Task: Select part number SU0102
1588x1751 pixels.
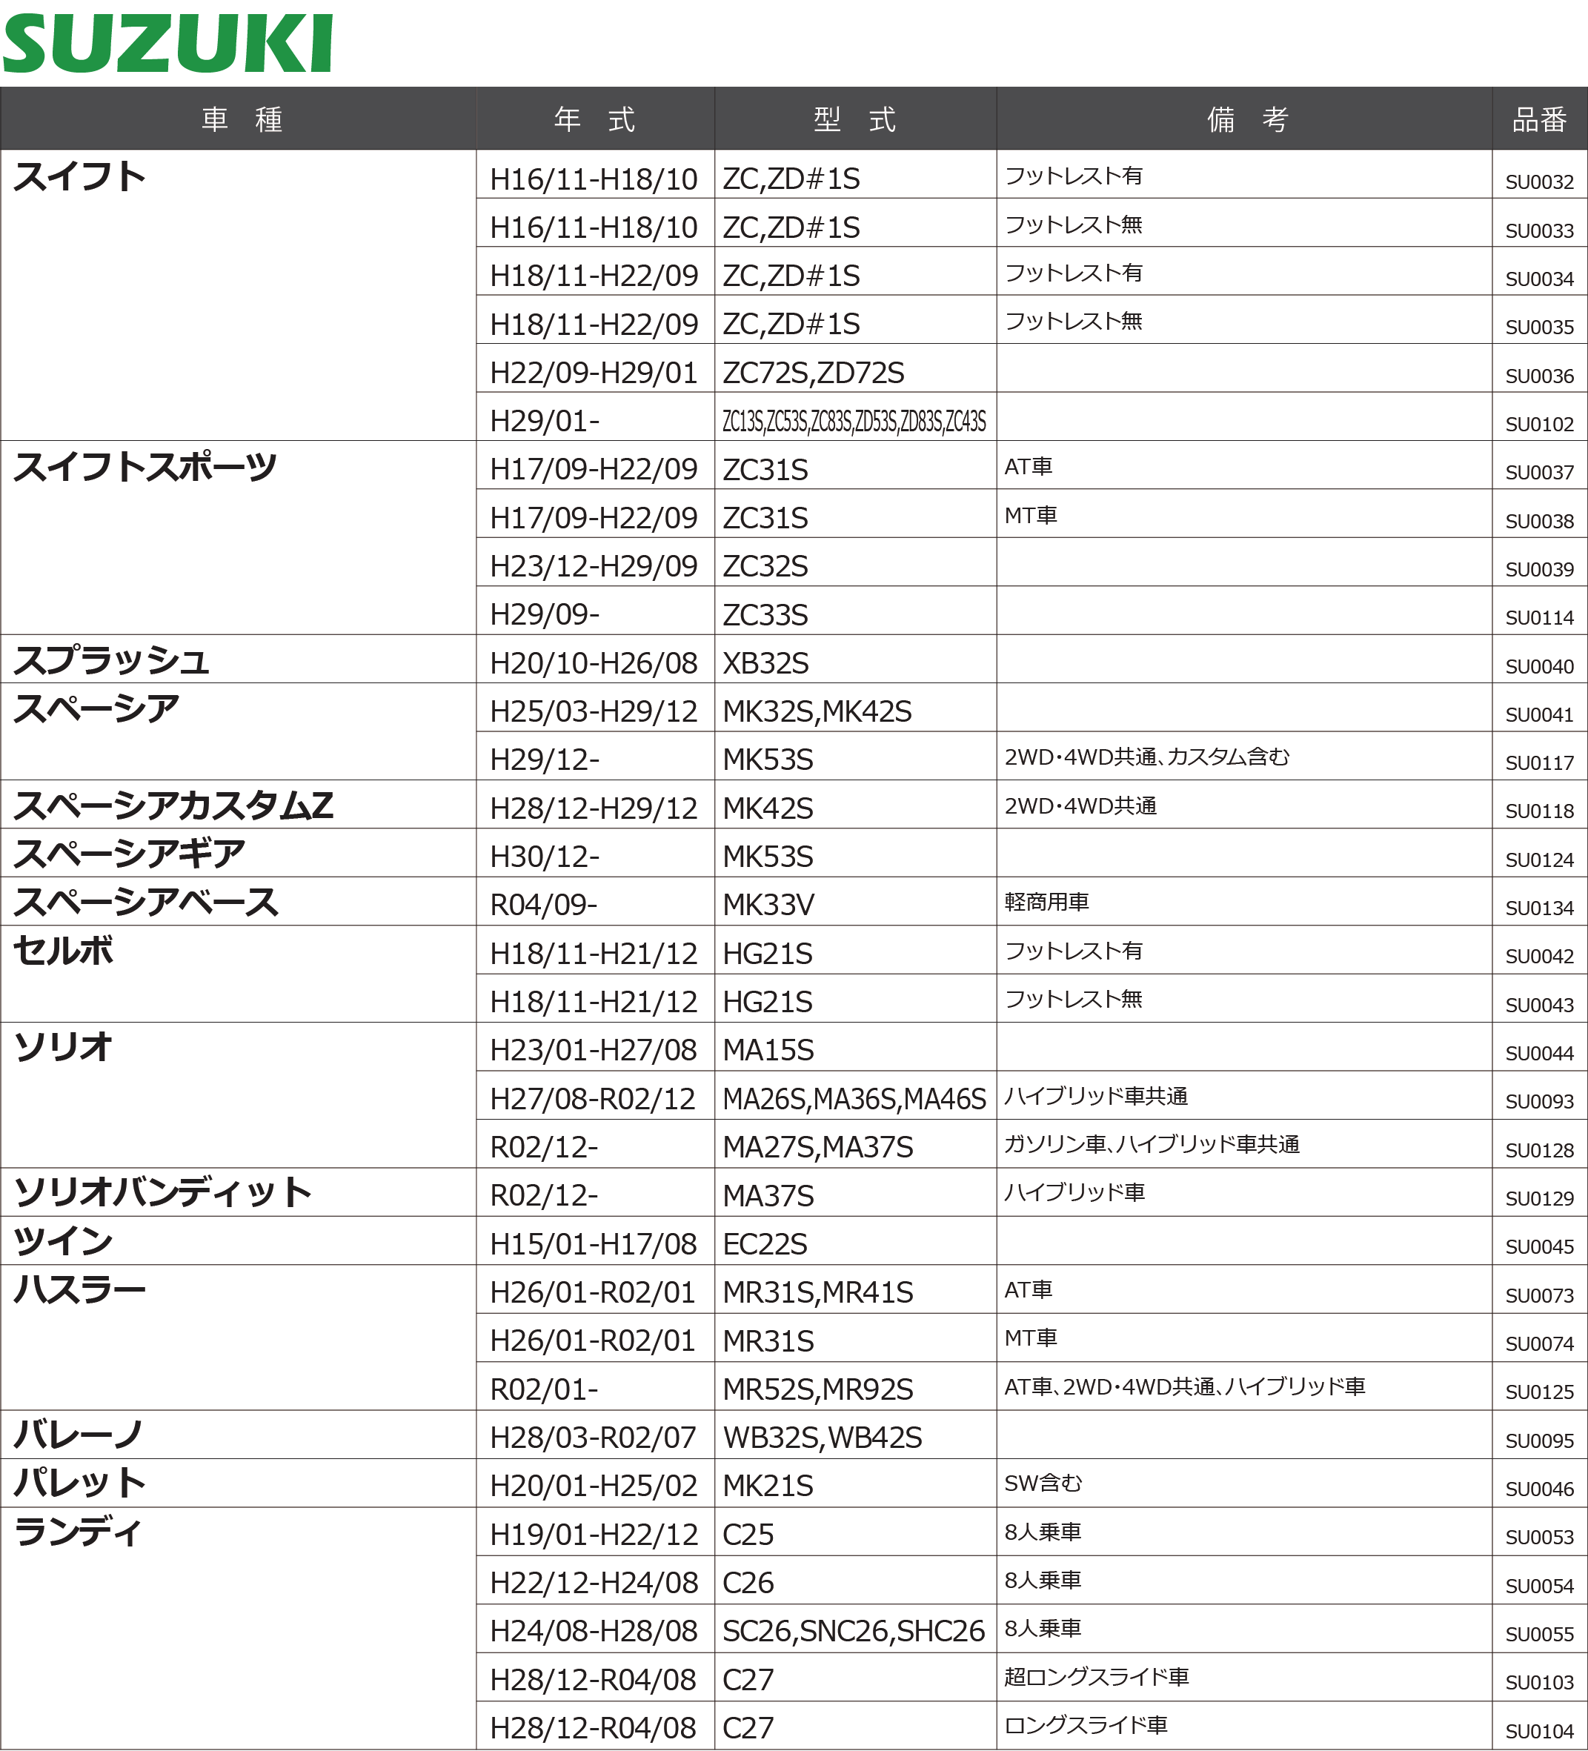Action: [1538, 425]
